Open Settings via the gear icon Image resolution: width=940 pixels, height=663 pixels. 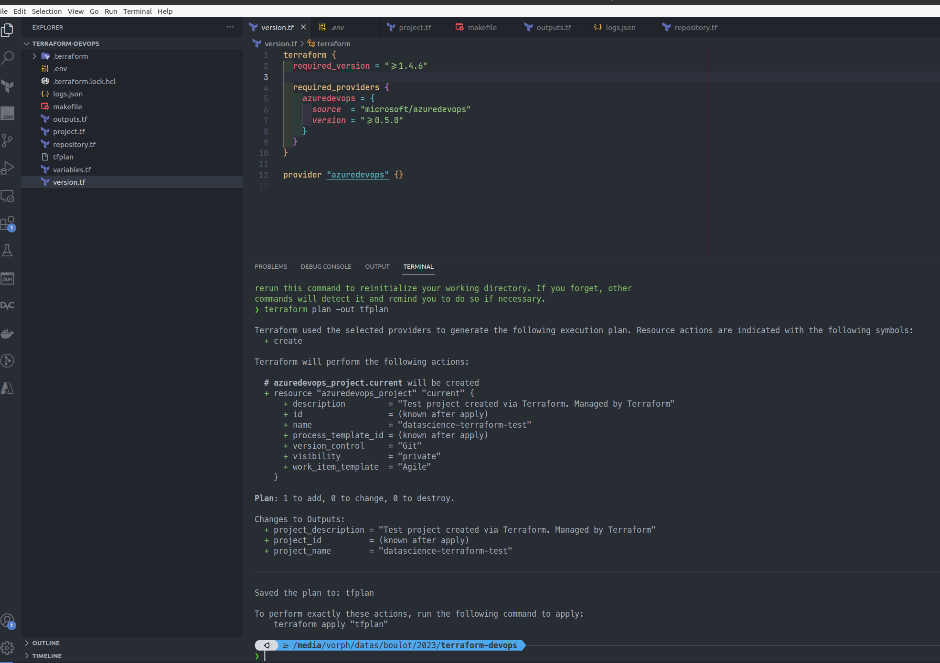click(8, 648)
